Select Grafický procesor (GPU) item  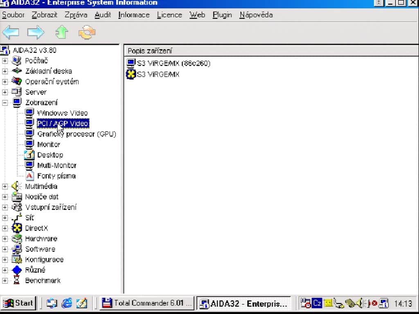77,134
